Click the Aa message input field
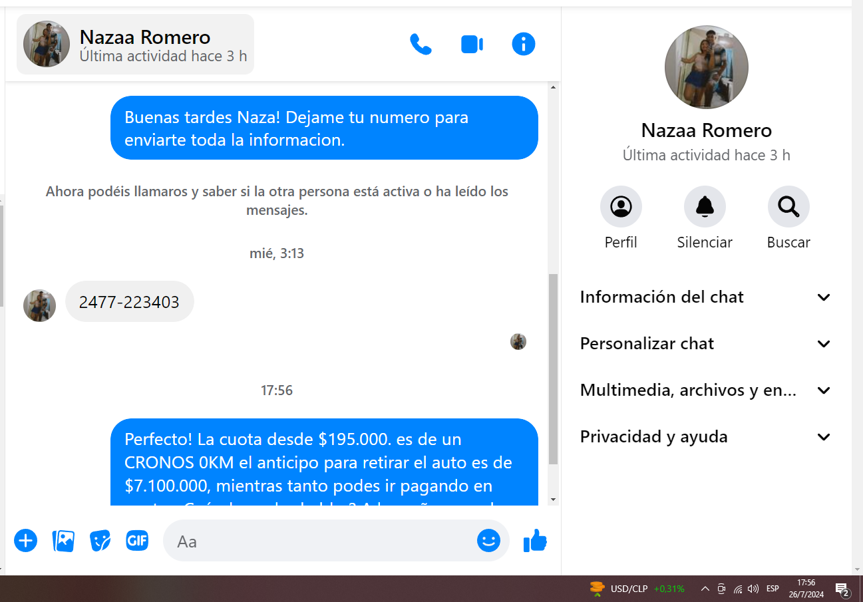The width and height of the screenshot is (863, 602). 319,541
